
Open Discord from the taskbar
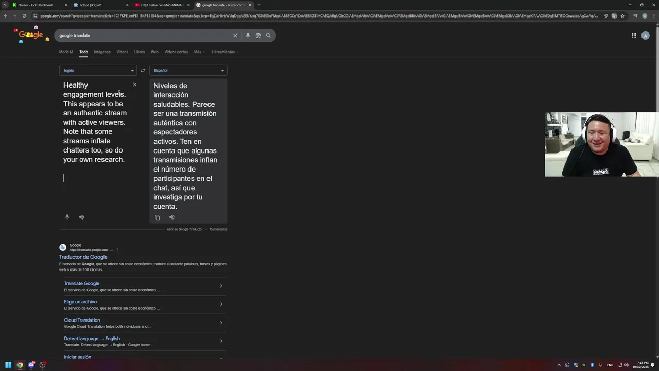[x=31, y=365]
